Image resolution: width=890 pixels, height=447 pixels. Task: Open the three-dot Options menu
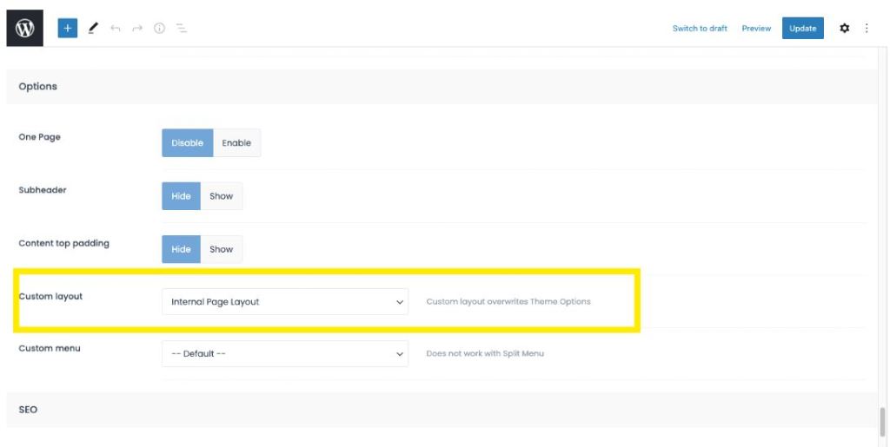coord(866,29)
